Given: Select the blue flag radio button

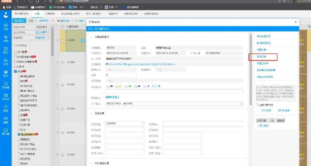Looking at the screenshot, I should point(136,87).
